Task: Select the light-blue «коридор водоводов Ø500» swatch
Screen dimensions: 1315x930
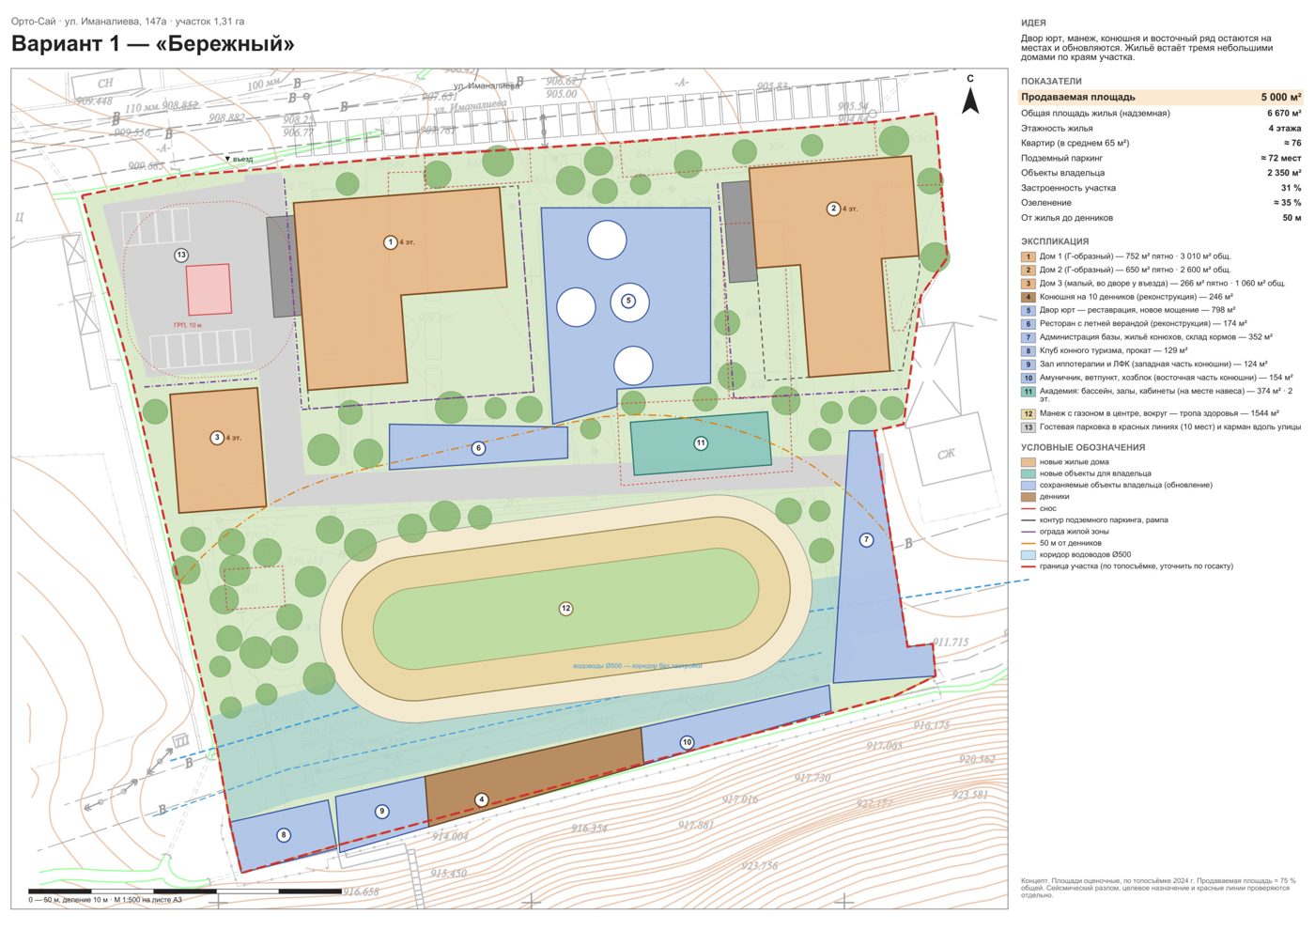Action: [1029, 555]
